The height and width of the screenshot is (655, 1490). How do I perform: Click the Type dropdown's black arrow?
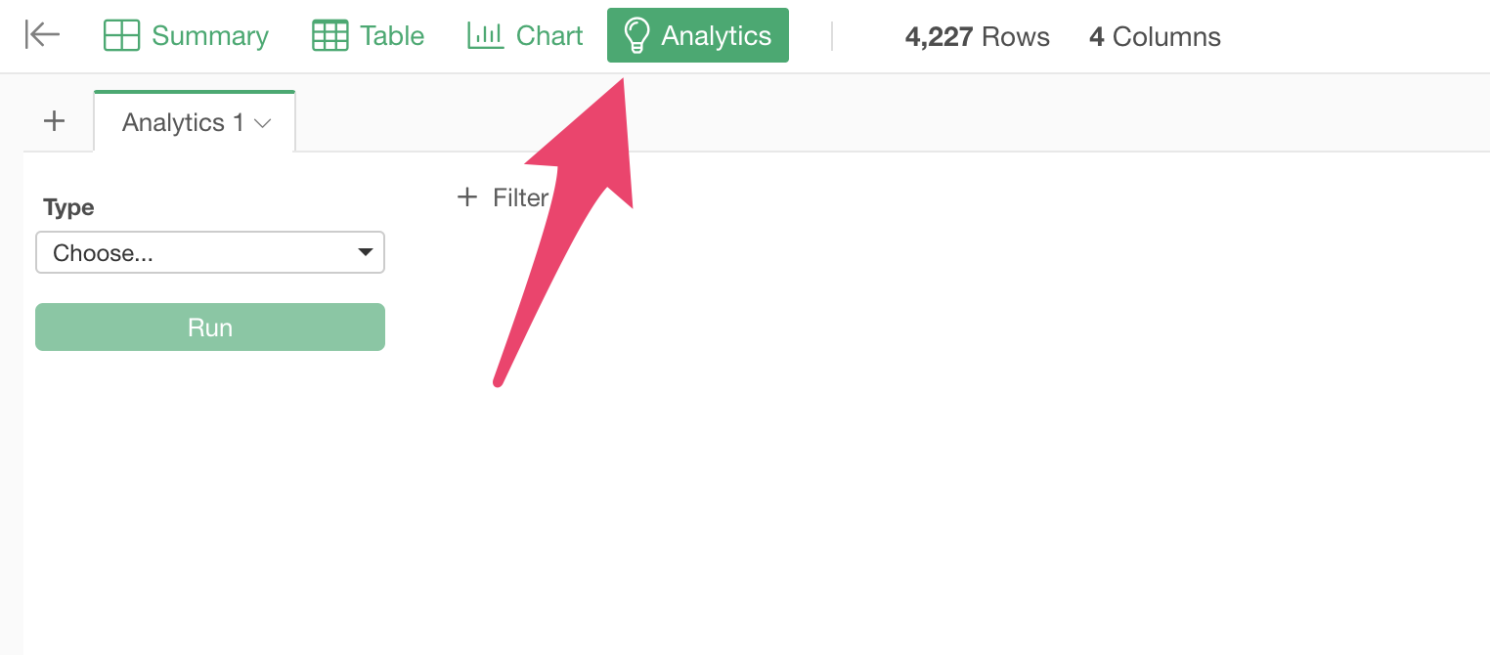(366, 252)
